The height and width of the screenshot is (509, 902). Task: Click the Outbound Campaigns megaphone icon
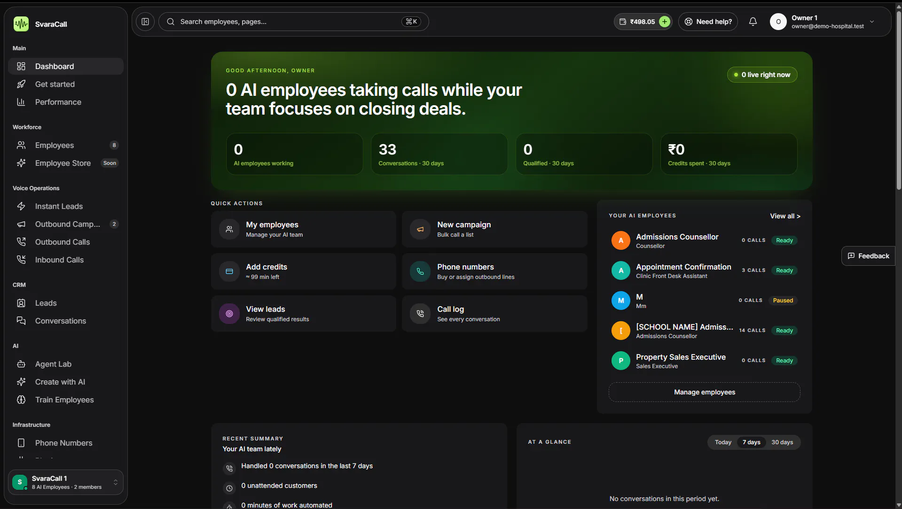pos(21,224)
